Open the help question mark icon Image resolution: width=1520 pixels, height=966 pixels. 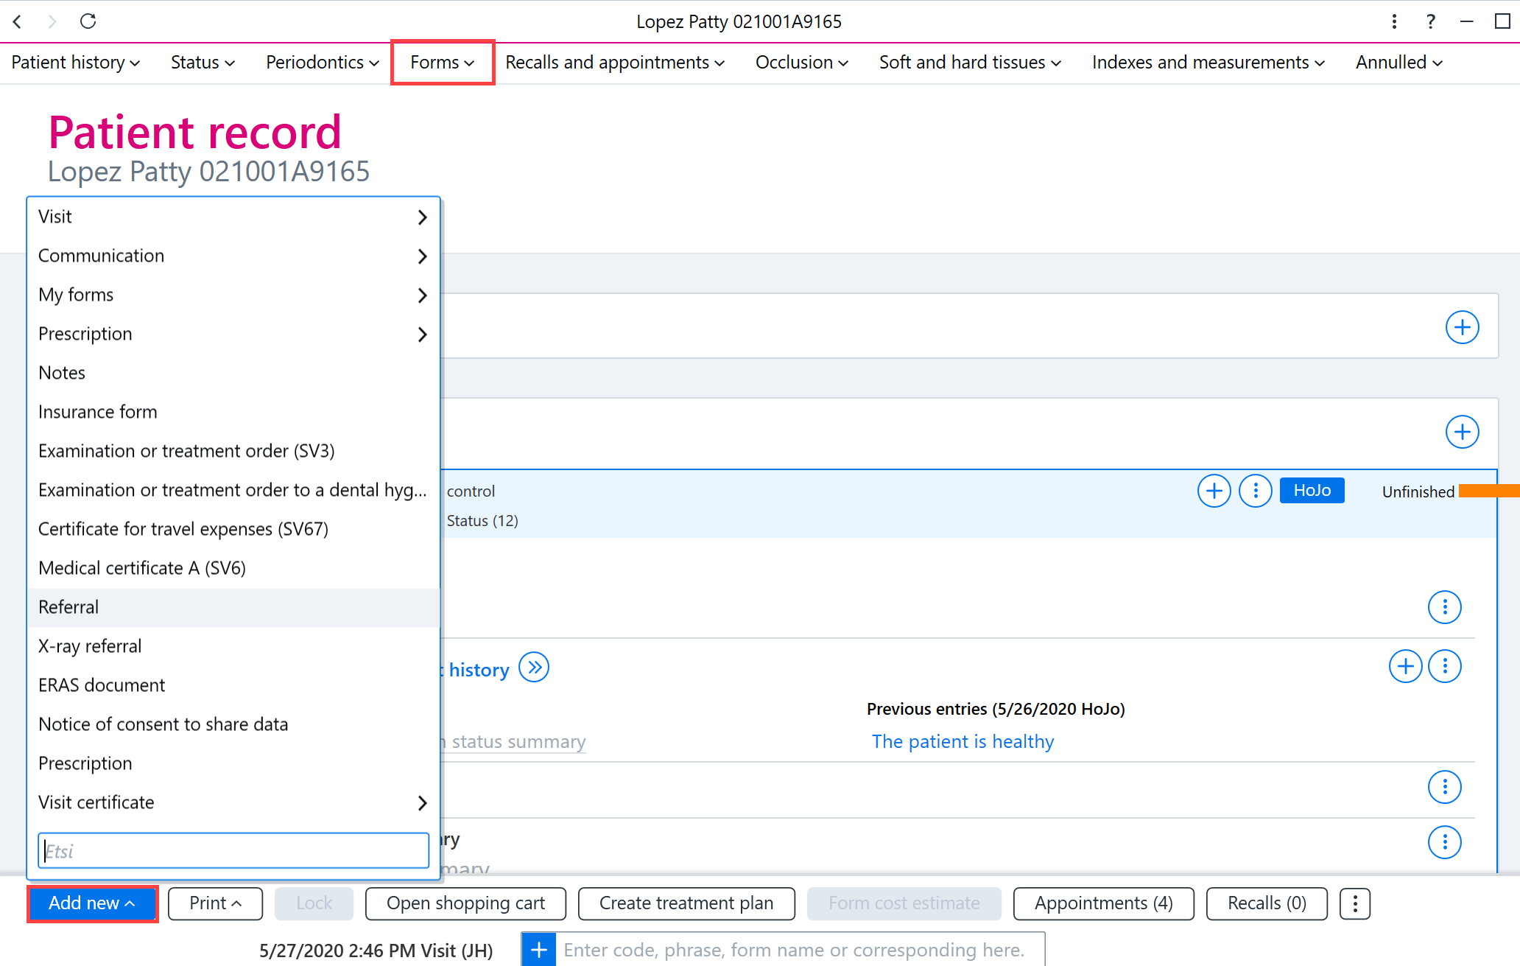1430,21
